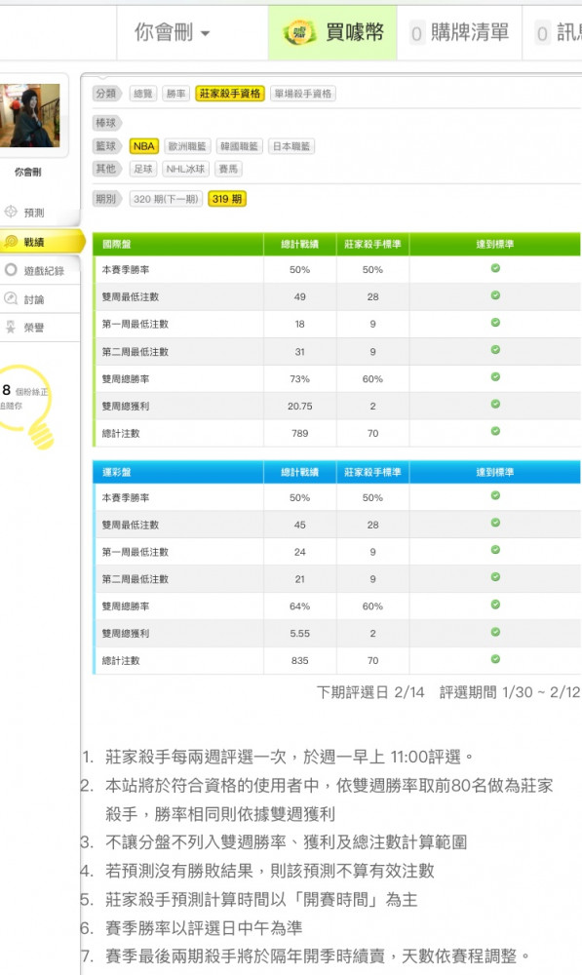Select the 足球 sport filter

(x=143, y=169)
